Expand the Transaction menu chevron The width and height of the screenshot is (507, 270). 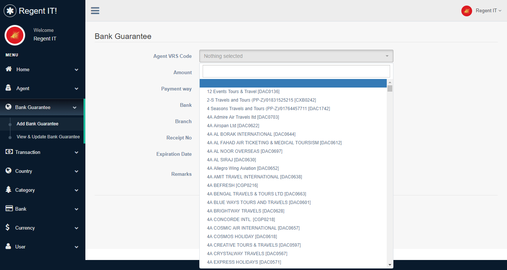(x=76, y=152)
